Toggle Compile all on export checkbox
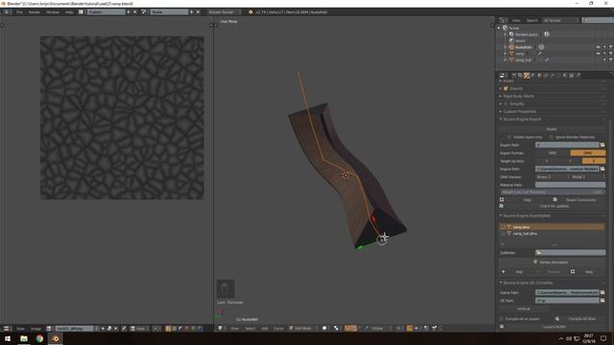614x345 pixels. [x=502, y=319]
